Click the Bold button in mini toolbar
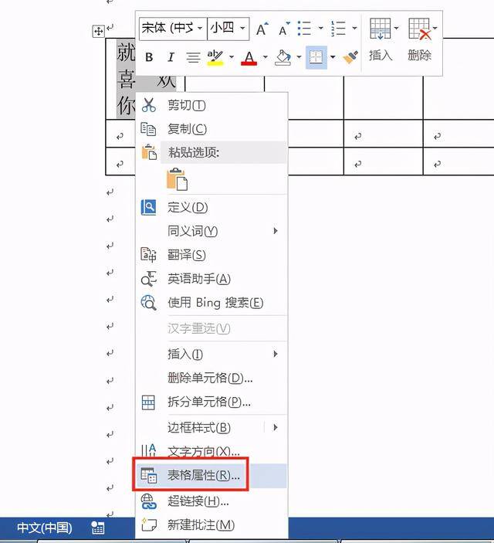Viewport: 494px width, 543px height. 149,57
